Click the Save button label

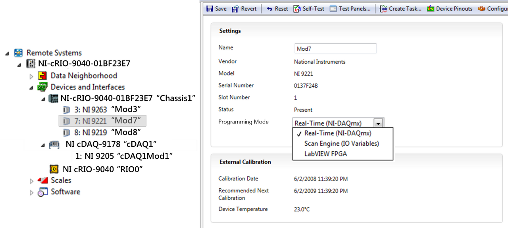pyautogui.click(x=221, y=9)
